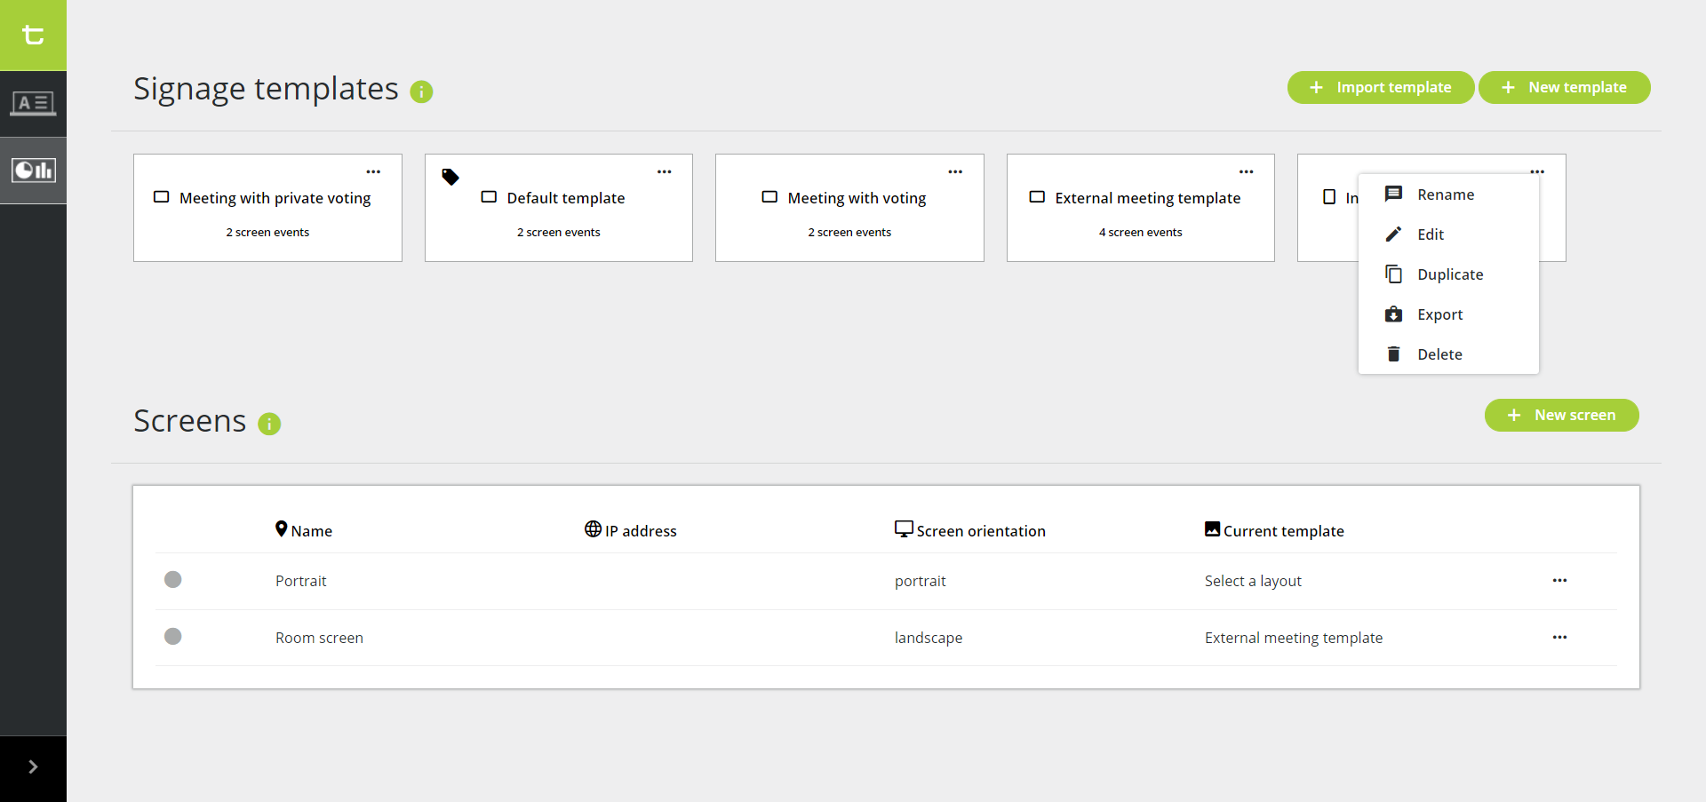Open the analytics chart sidebar icon
Image resolution: width=1706 pixels, height=802 pixels.
coord(33,171)
